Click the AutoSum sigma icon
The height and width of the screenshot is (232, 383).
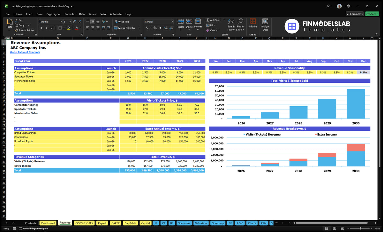[208, 20]
